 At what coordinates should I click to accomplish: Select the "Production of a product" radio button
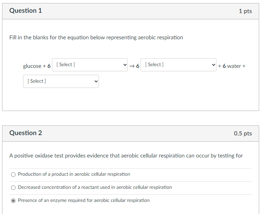coord(13,174)
